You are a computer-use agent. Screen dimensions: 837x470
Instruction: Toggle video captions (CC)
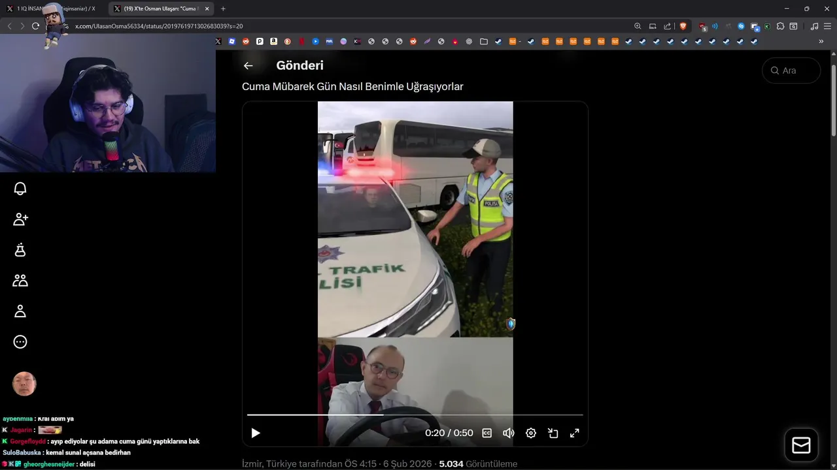click(487, 433)
